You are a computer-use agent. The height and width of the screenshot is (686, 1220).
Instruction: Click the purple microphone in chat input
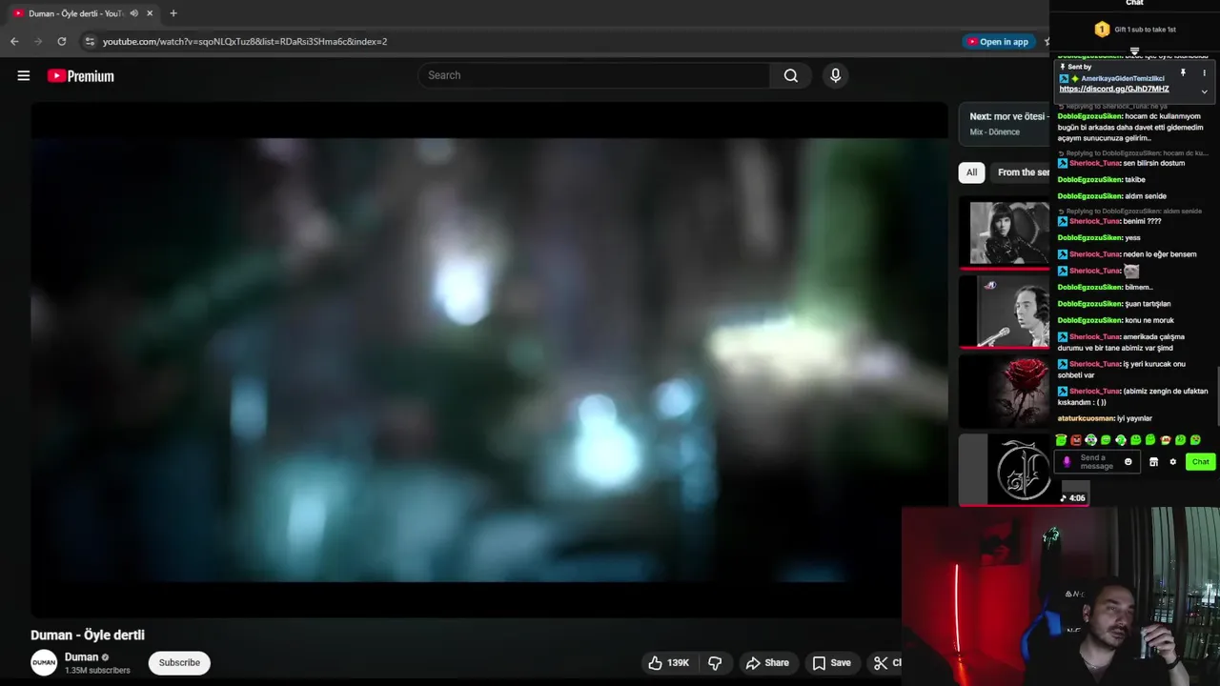click(1067, 462)
